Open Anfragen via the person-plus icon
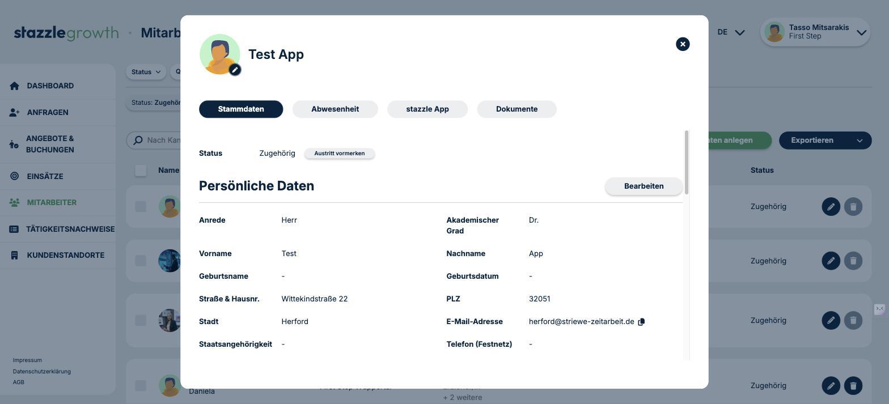Image resolution: width=889 pixels, height=404 pixels. click(15, 112)
